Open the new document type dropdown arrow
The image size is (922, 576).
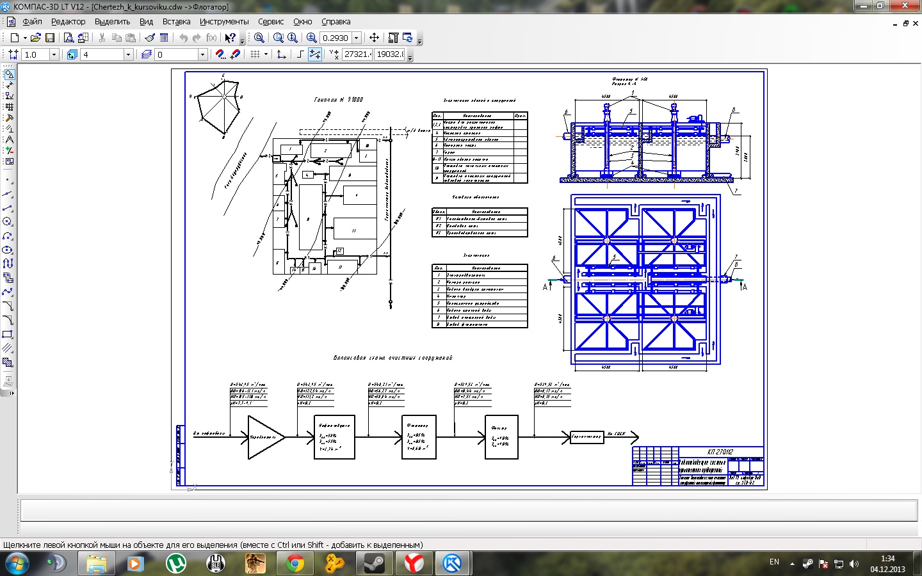tap(25, 38)
